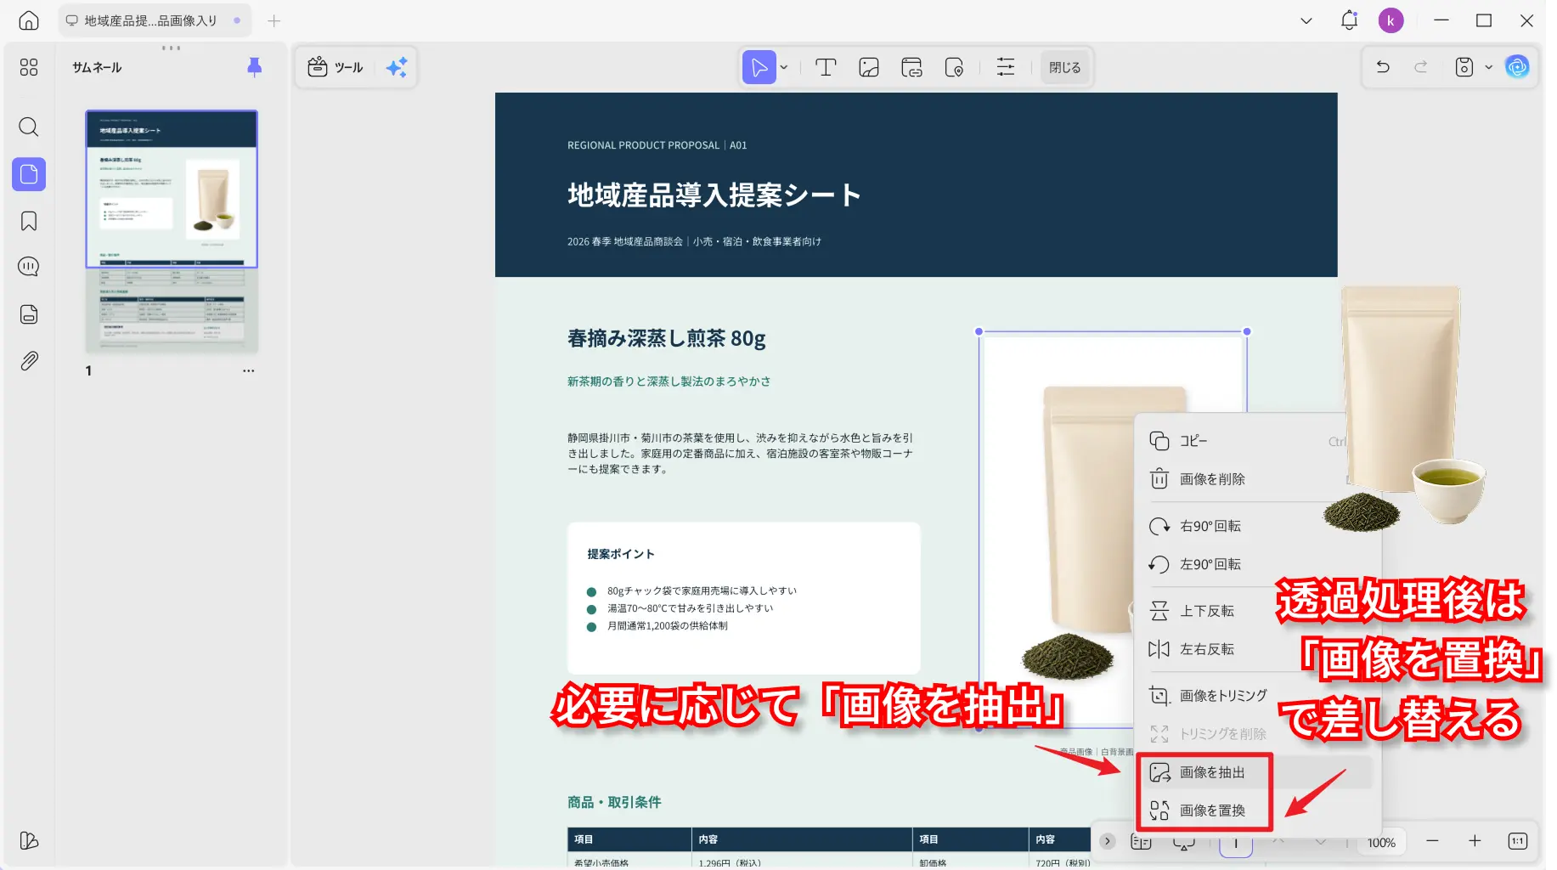Zoom out with minus button

tap(1432, 840)
